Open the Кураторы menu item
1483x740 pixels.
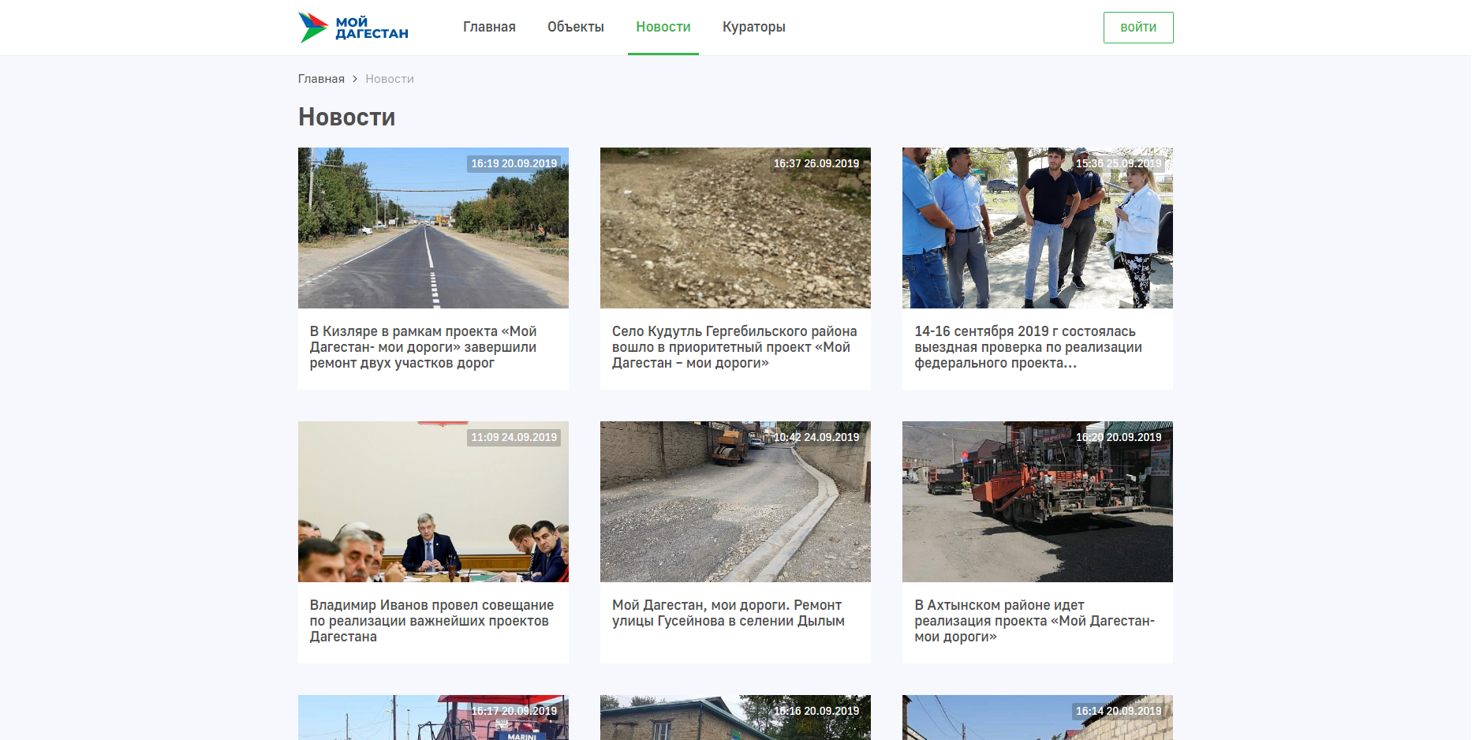tap(754, 27)
